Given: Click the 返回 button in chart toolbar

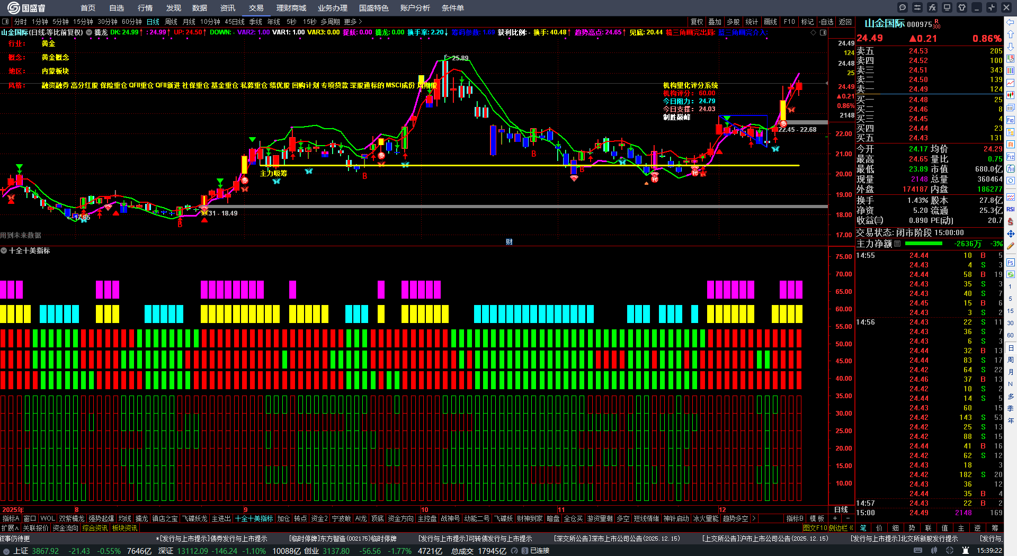Looking at the screenshot, I should [x=845, y=22].
